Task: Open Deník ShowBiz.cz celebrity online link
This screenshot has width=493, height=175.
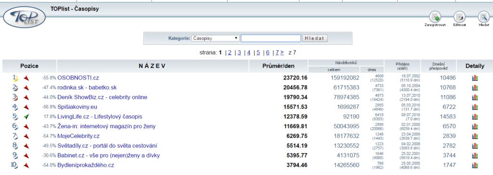Action: click(102, 97)
